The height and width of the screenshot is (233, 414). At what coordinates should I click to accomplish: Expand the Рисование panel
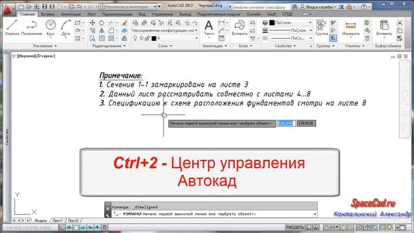pos(45,46)
